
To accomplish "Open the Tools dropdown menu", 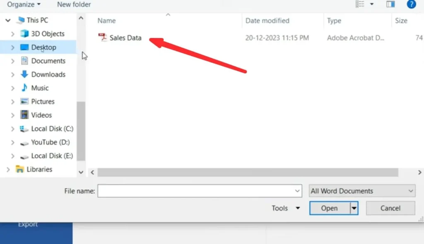I will point(286,208).
